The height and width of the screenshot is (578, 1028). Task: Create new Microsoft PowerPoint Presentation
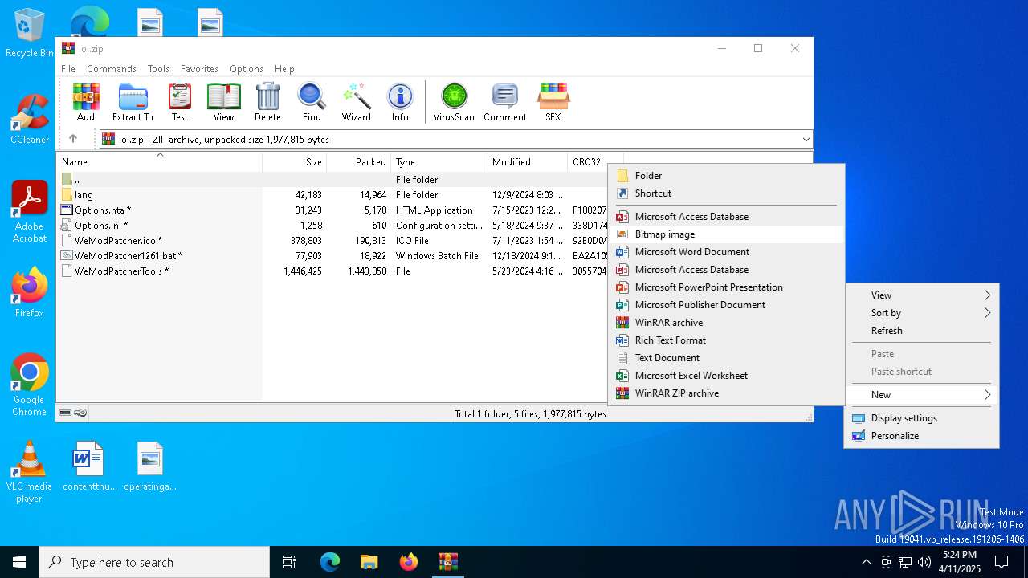pos(726,287)
